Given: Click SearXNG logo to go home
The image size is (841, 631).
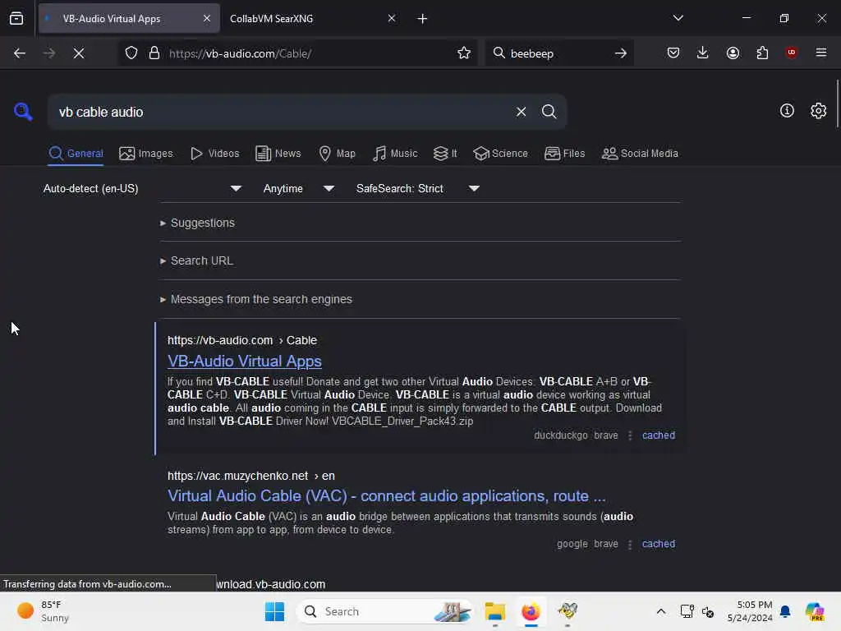Looking at the screenshot, I should (23, 112).
